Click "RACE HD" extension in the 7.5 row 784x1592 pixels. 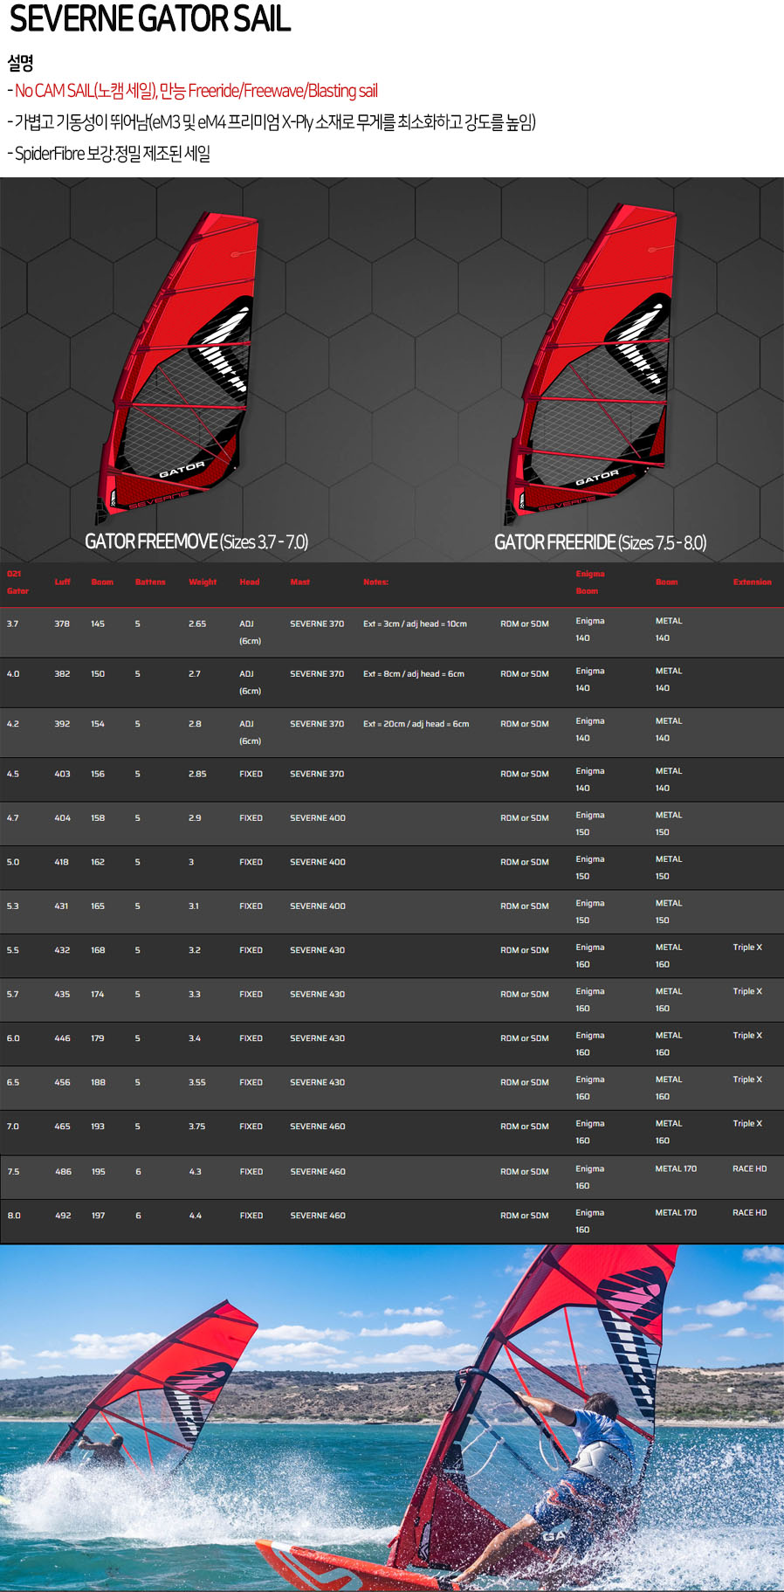[x=750, y=1168]
